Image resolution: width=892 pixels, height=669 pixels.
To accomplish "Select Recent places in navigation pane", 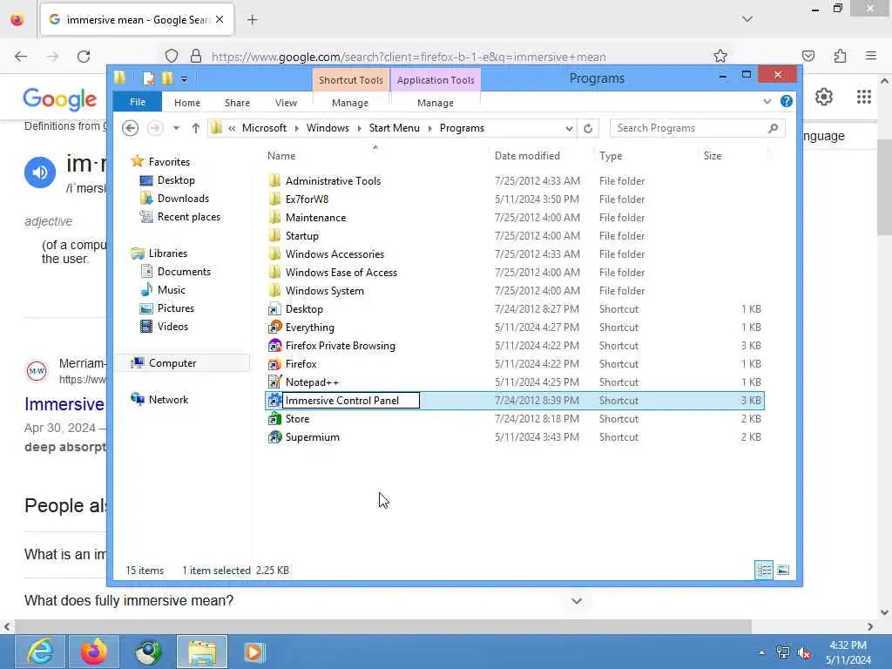I will [x=188, y=217].
